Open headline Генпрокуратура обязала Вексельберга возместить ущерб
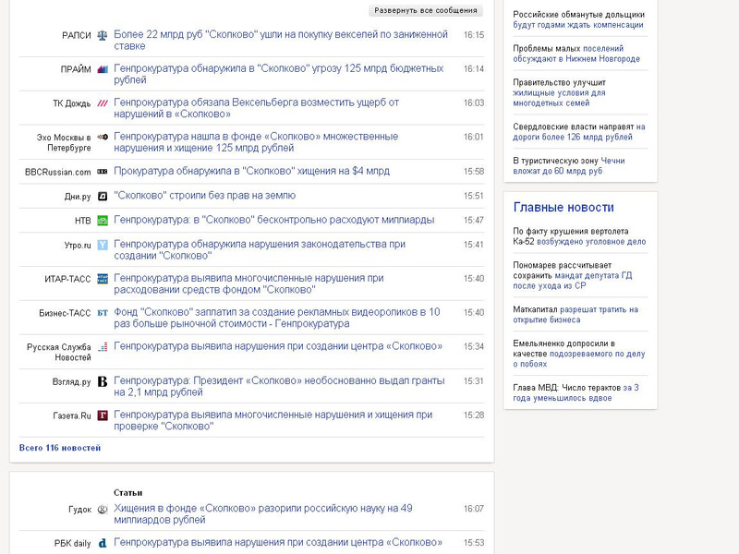The height and width of the screenshot is (554, 739). click(x=257, y=108)
